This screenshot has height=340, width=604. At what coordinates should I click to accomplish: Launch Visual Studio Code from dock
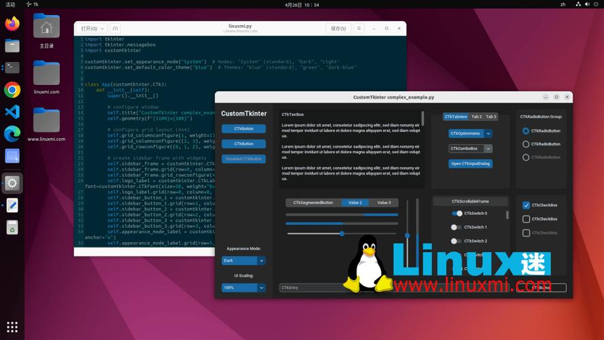(x=12, y=112)
